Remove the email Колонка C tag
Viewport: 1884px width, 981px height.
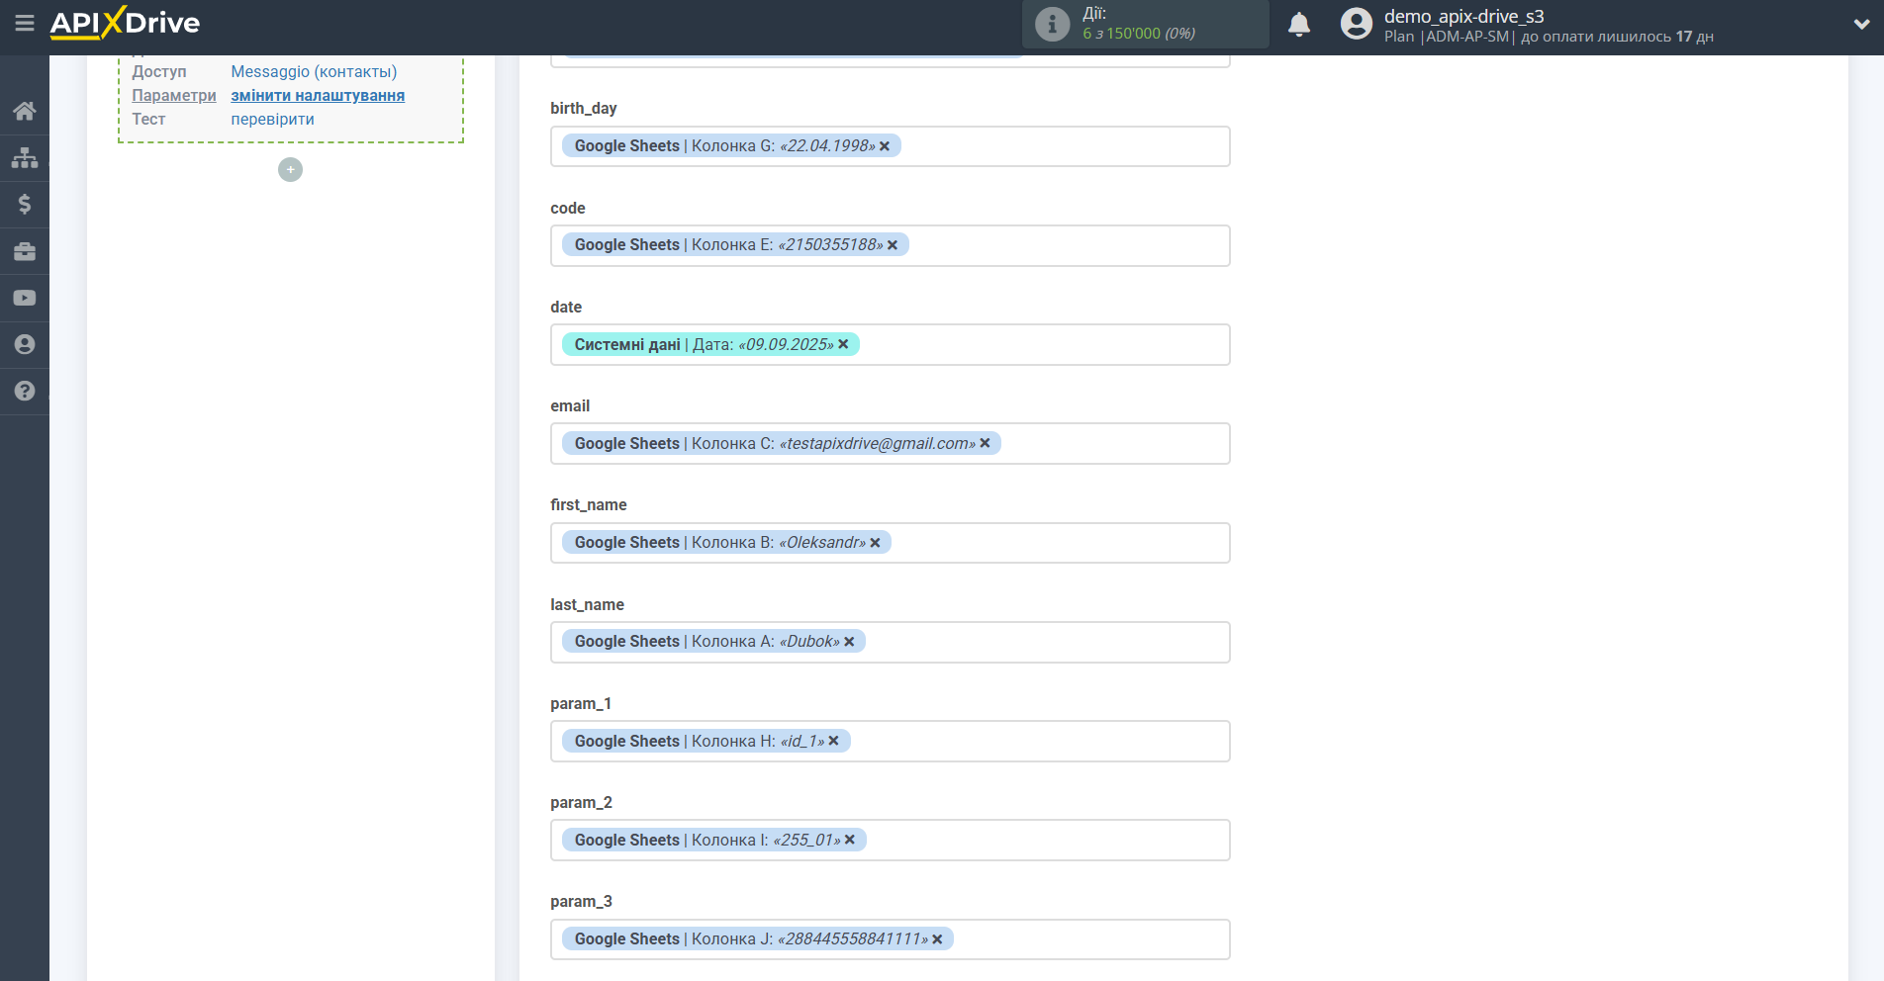[x=985, y=443]
